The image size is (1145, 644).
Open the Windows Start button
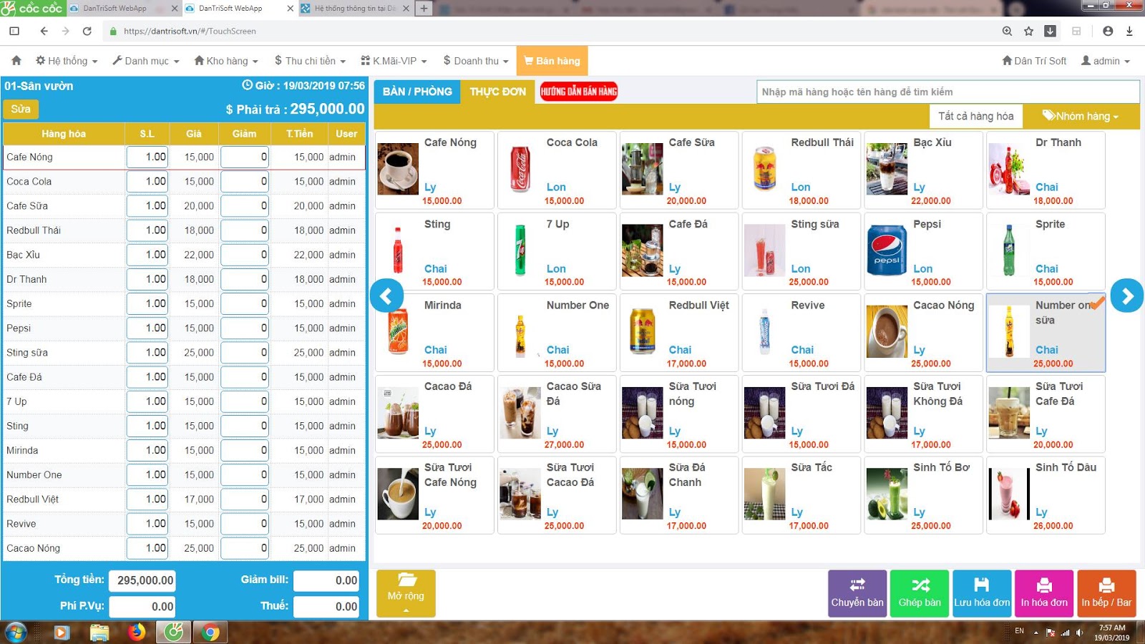point(16,633)
